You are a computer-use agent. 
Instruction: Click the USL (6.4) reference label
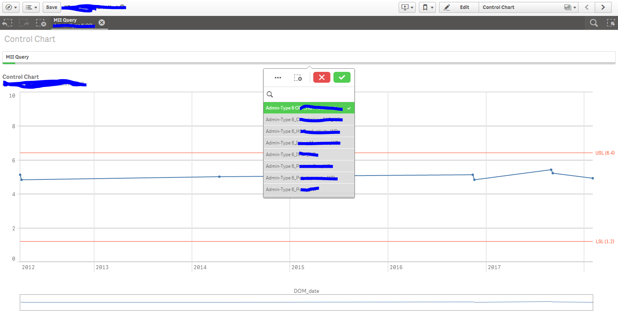coord(605,153)
